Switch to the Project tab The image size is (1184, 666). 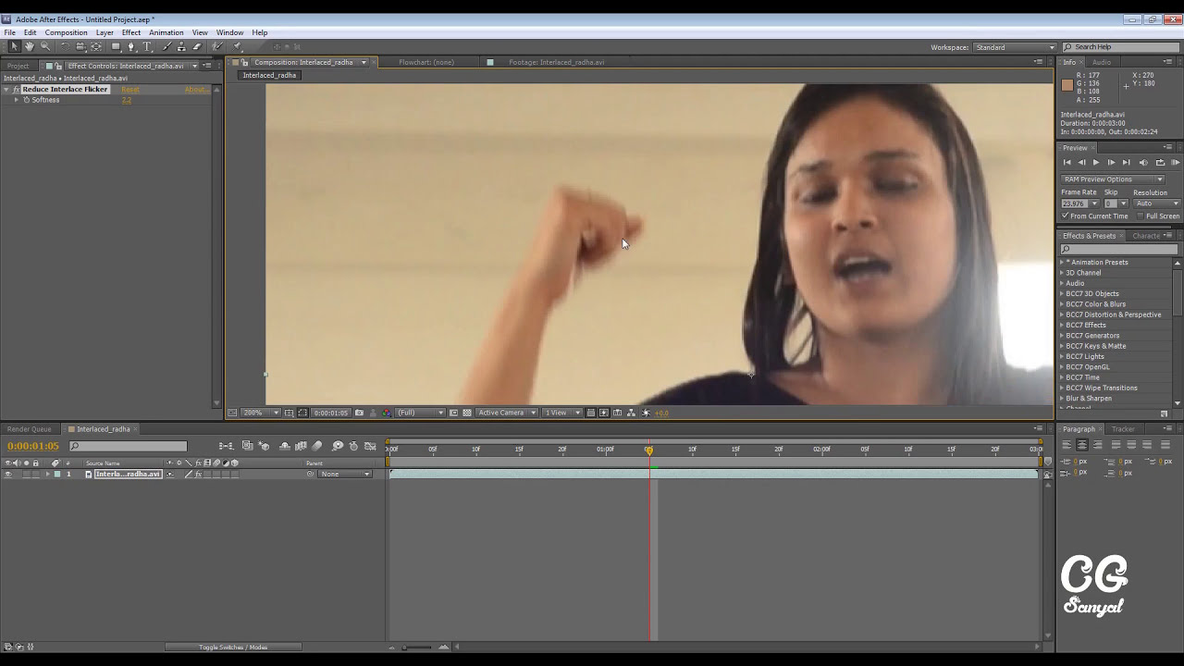[x=18, y=66]
